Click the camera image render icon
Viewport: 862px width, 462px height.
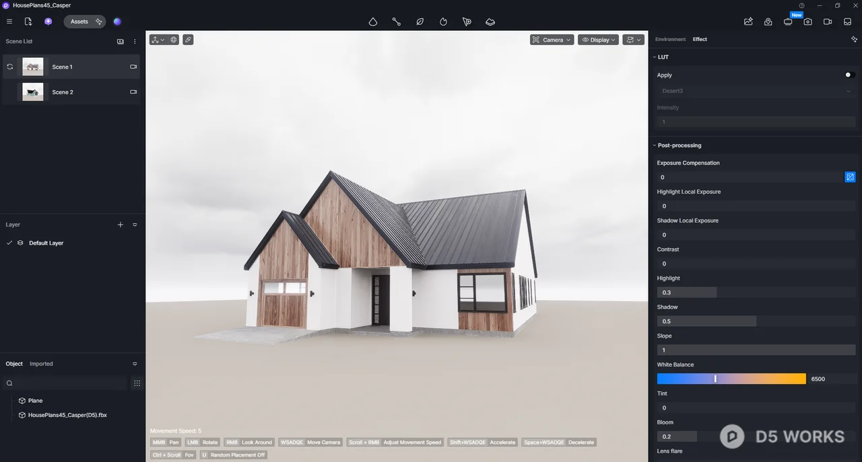click(x=807, y=22)
